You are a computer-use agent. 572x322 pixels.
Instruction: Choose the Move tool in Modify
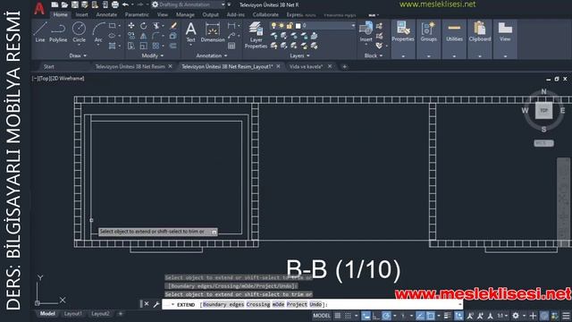click(131, 26)
